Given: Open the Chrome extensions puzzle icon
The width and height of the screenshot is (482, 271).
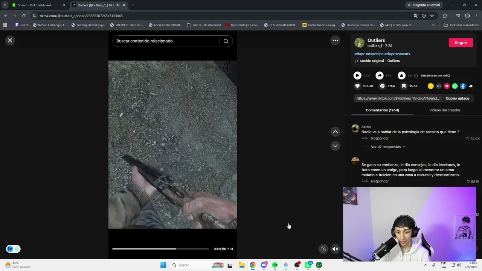Looking at the screenshot, I should click(445, 16).
